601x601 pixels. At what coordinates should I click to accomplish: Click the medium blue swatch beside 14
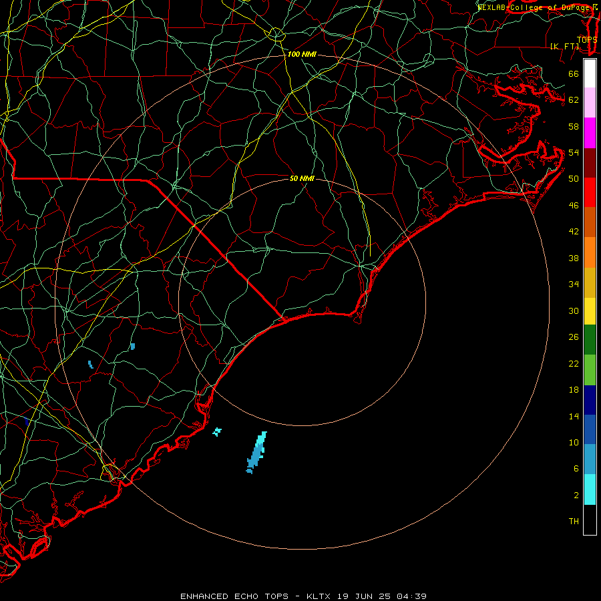click(x=590, y=429)
